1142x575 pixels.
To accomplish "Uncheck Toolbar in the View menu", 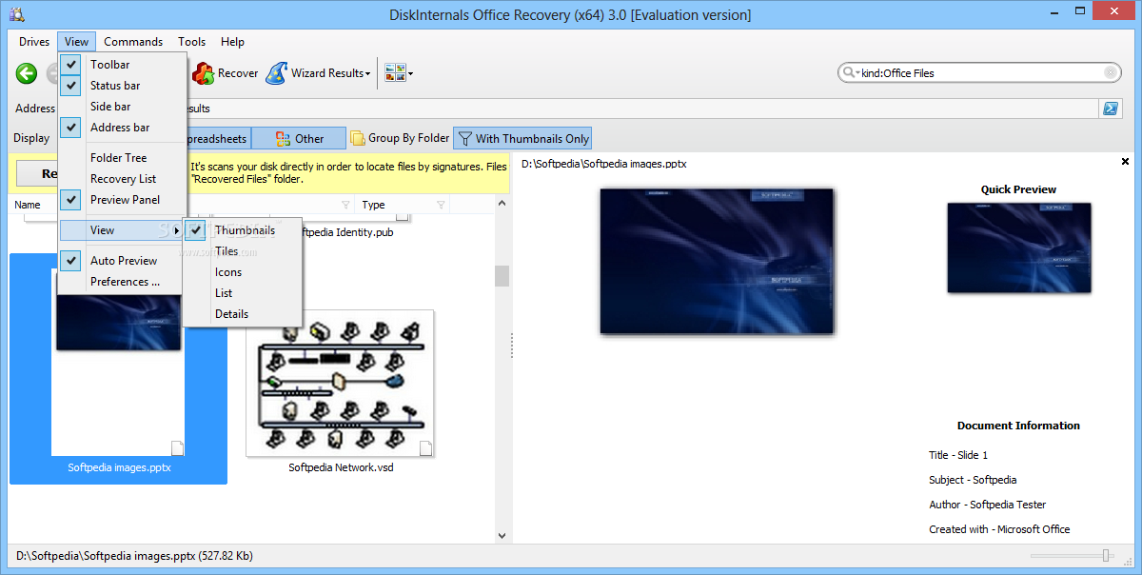I will 123,65.
